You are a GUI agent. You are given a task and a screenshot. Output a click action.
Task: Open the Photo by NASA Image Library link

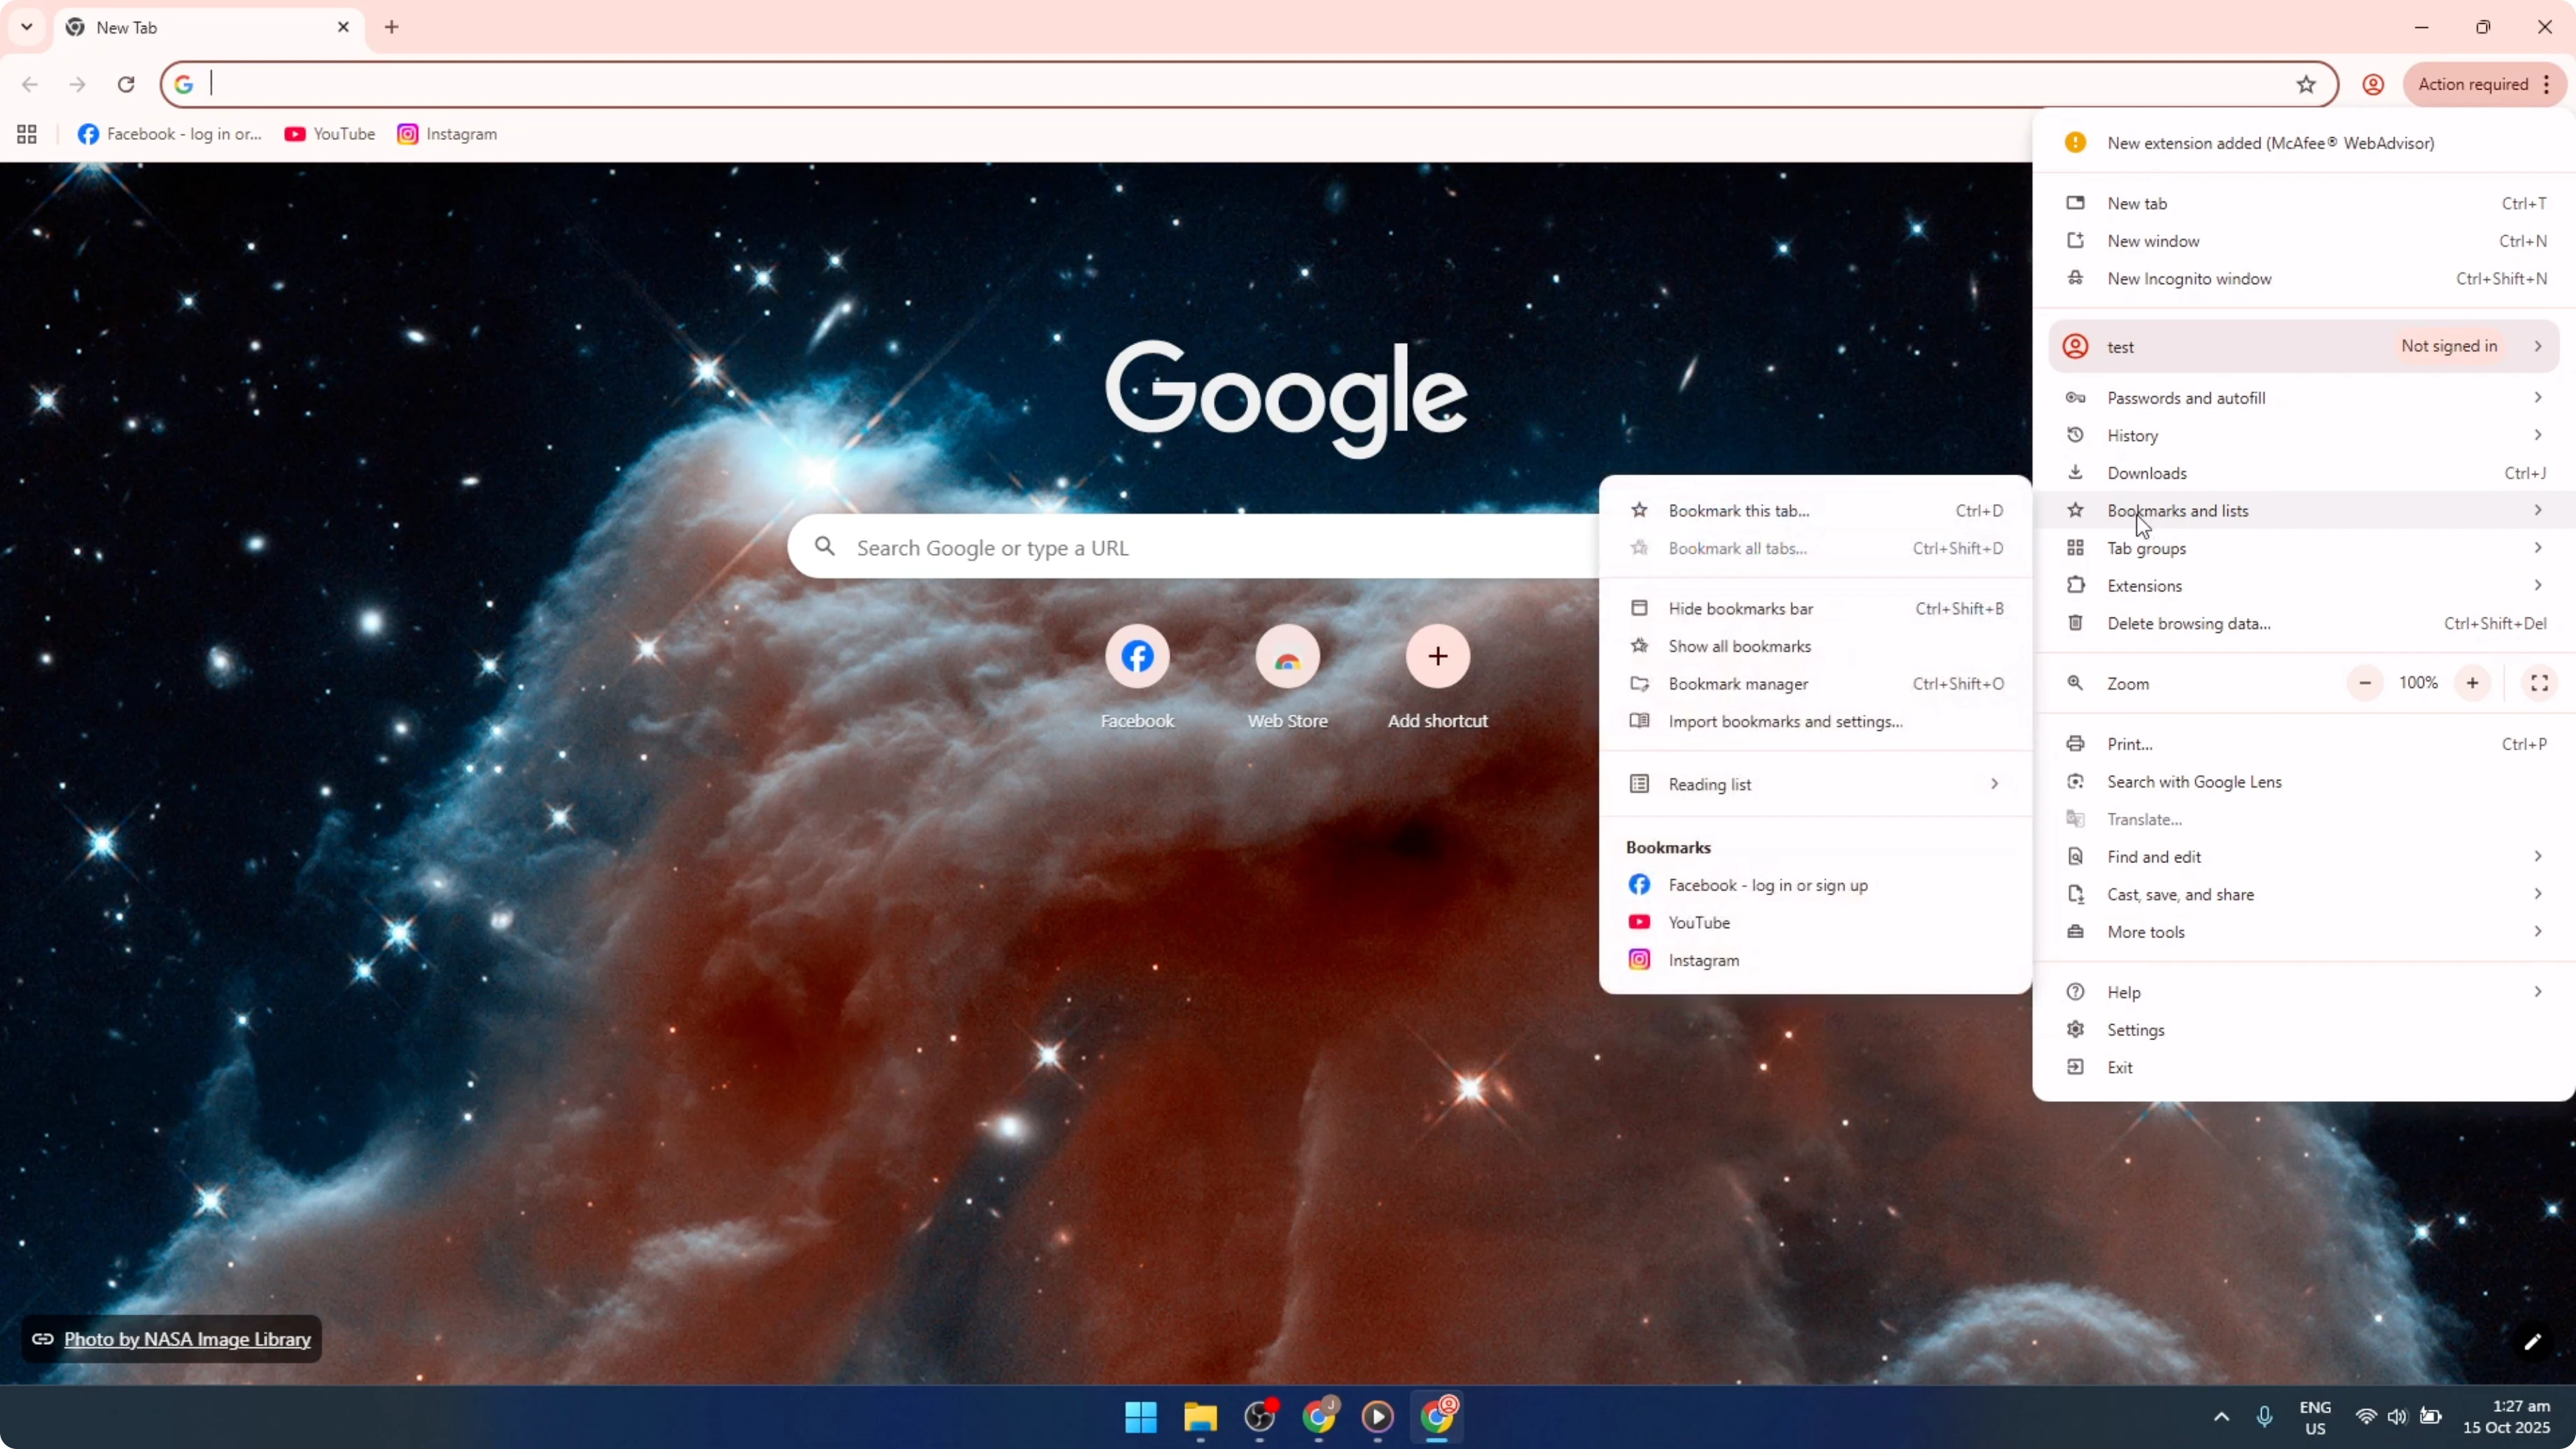187,1339
